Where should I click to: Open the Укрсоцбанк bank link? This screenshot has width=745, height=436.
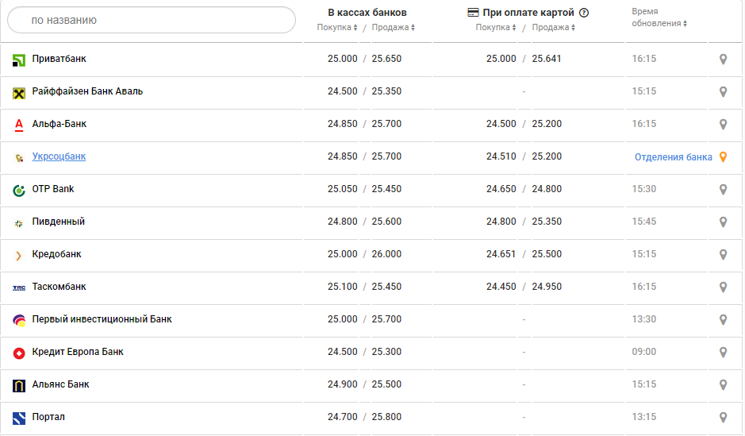click(x=59, y=157)
